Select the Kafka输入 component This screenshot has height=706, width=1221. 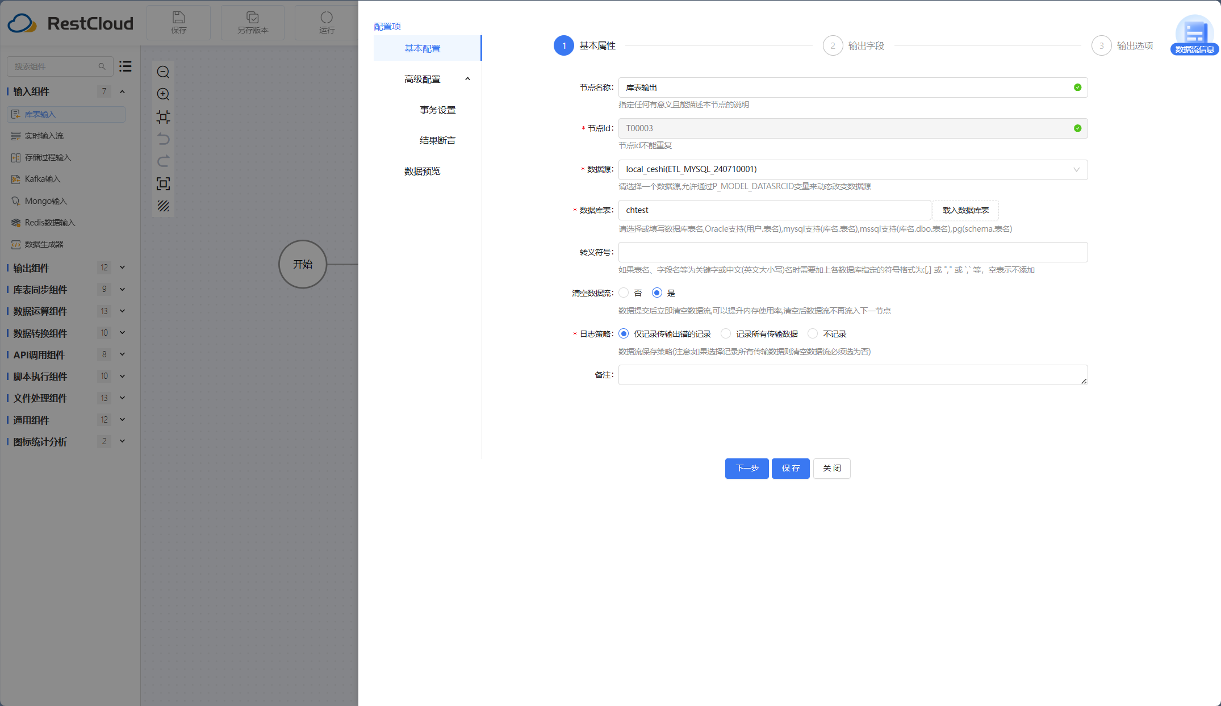pos(66,179)
